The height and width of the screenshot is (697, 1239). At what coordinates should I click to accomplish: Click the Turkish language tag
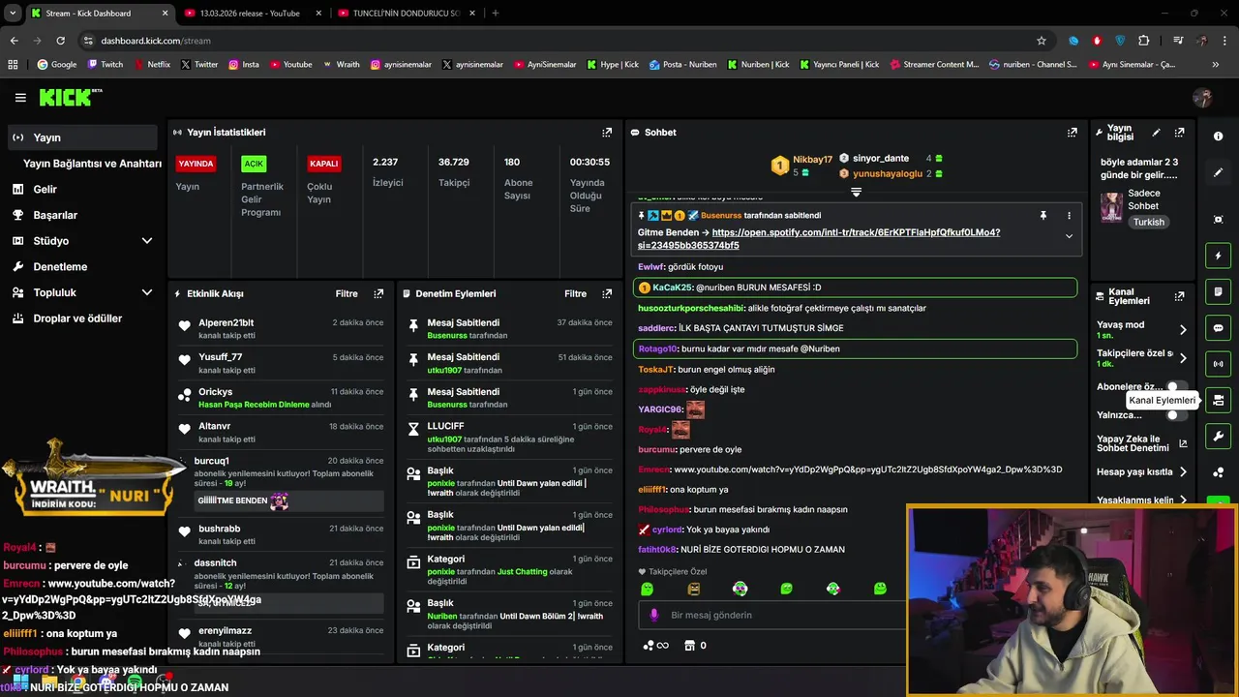click(x=1149, y=222)
